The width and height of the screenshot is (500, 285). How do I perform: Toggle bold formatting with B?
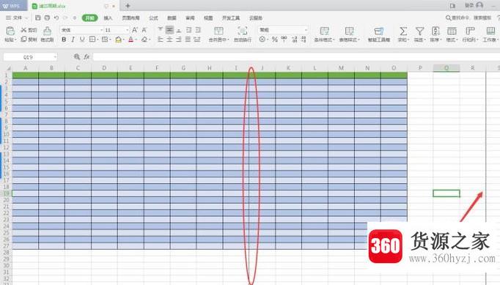coord(64,40)
